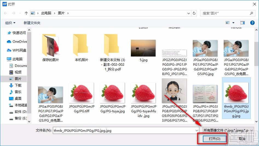This screenshot has height=146, width=259.
Task: Select the 本机照片 folder
Action: [81, 48]
